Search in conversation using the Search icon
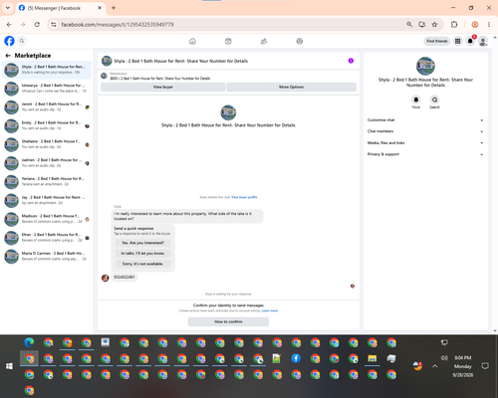Screen dimensions: 498x398 coord(434,99)
